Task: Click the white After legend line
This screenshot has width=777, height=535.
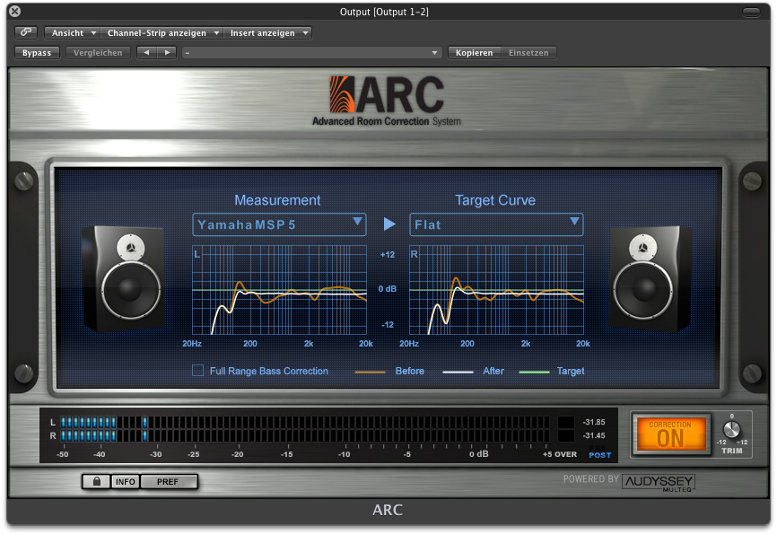Action: (458, 372)
